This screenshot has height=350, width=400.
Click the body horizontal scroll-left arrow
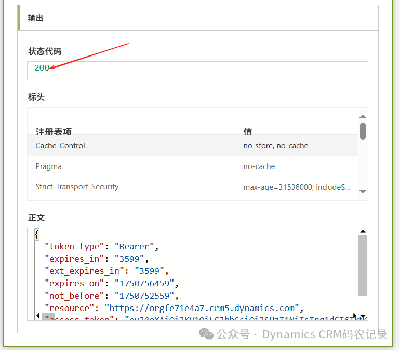click(38, 316)
